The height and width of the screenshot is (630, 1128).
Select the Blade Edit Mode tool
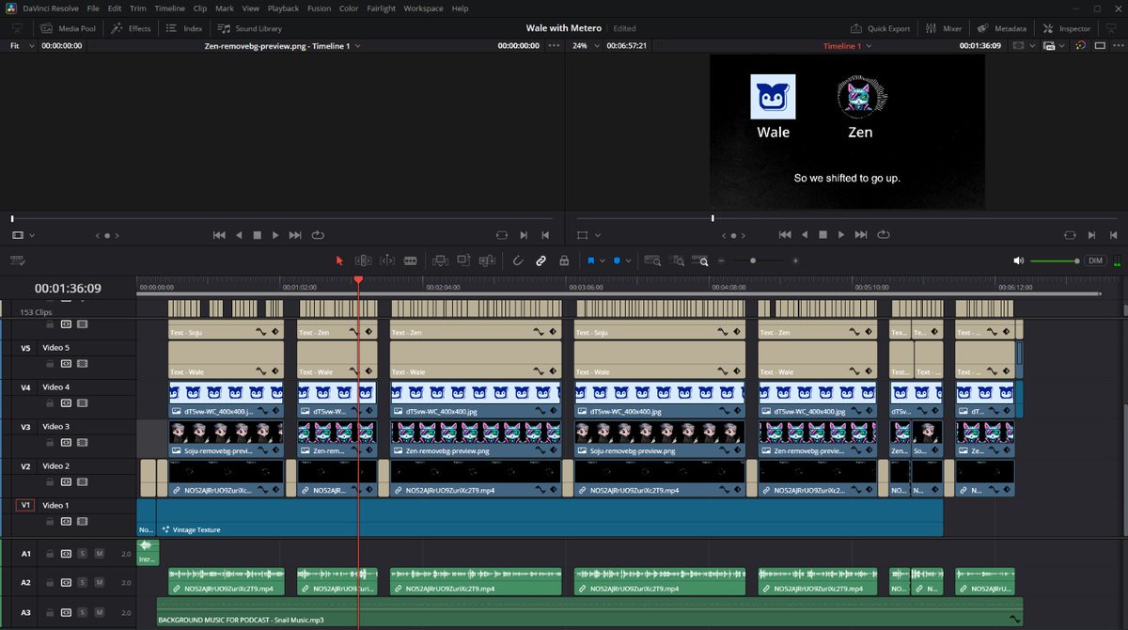point(410,260)
